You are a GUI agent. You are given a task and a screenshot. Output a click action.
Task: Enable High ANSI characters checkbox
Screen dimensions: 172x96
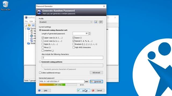click(x=74, y=47)
